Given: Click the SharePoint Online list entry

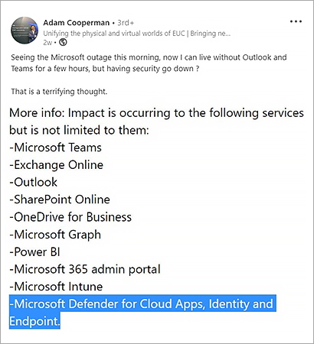Looking at the screenshot, I should (60, 200).
